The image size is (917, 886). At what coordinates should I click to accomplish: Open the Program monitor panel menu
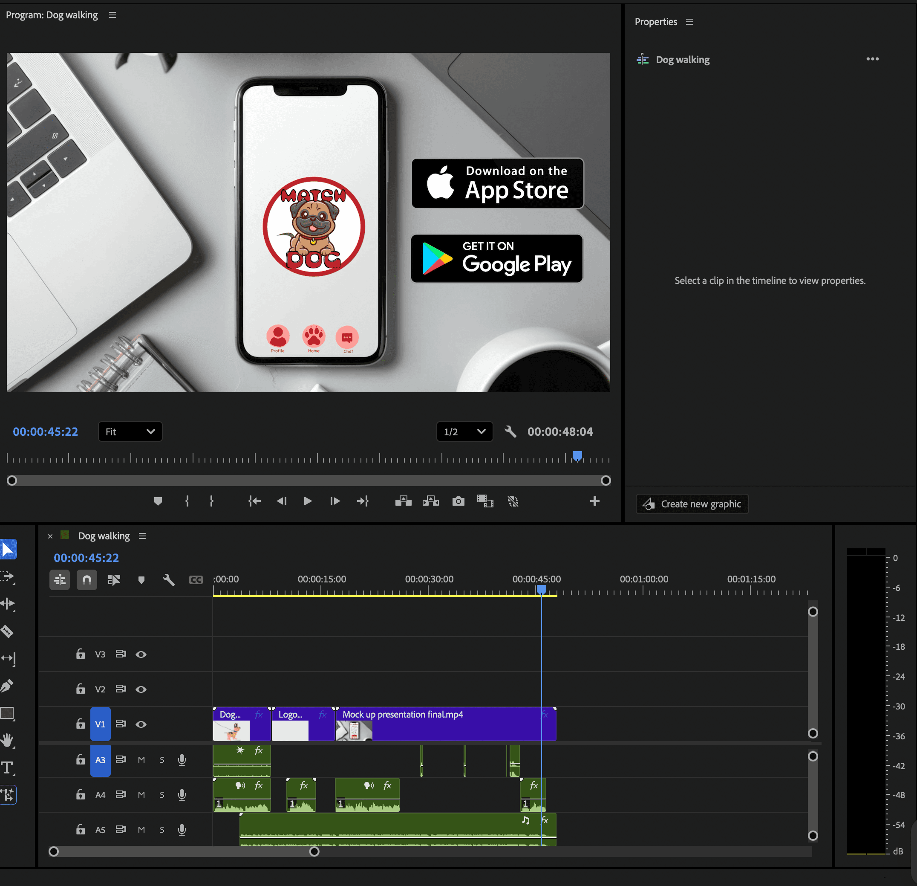112,15
